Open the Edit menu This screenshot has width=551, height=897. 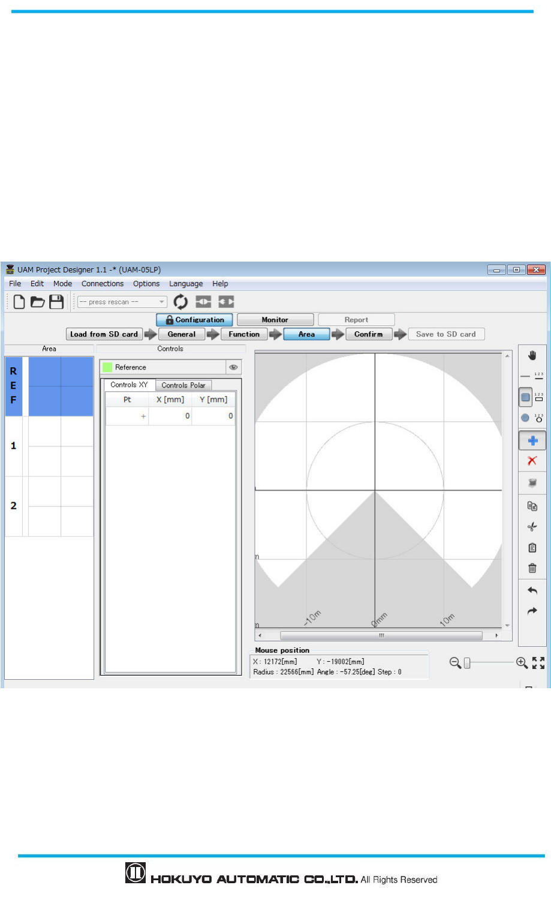37,284
